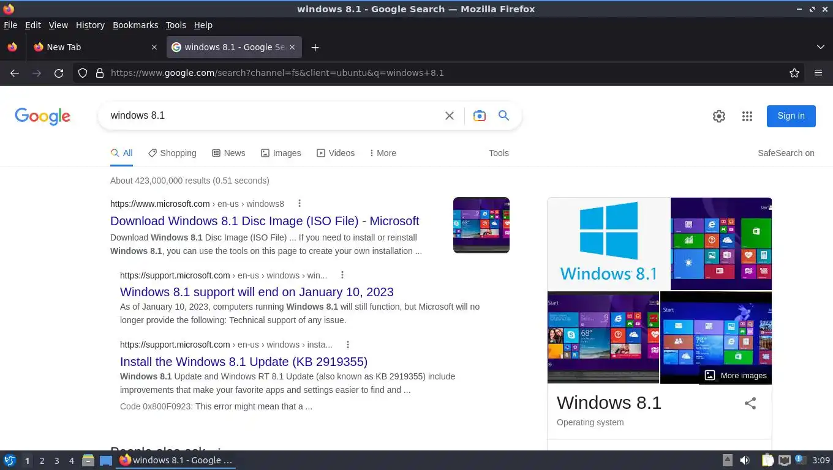833x470 pixels.
Task: Show site security padlock info
Action: click(100, 73)
